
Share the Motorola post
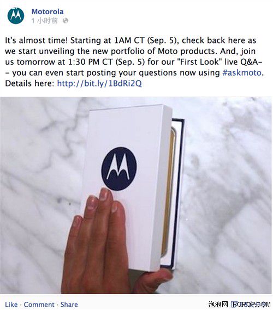point(69,305)
